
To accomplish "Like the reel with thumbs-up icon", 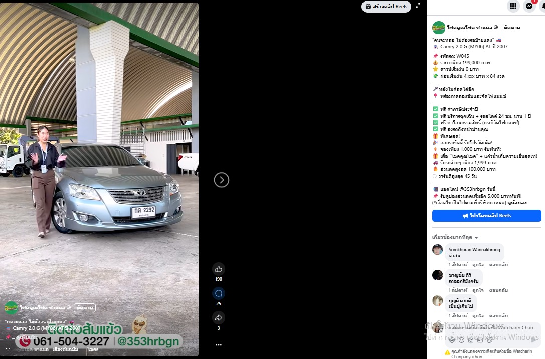I will point(218,269).
